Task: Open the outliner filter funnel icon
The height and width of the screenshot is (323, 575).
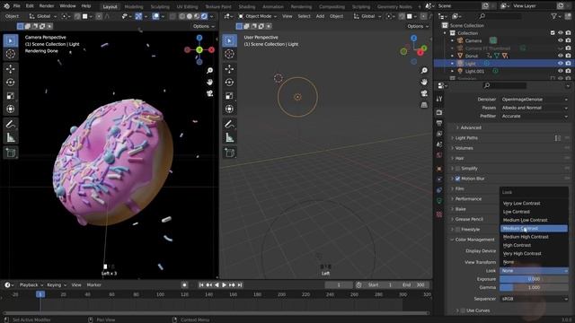Action: point(554,16)
